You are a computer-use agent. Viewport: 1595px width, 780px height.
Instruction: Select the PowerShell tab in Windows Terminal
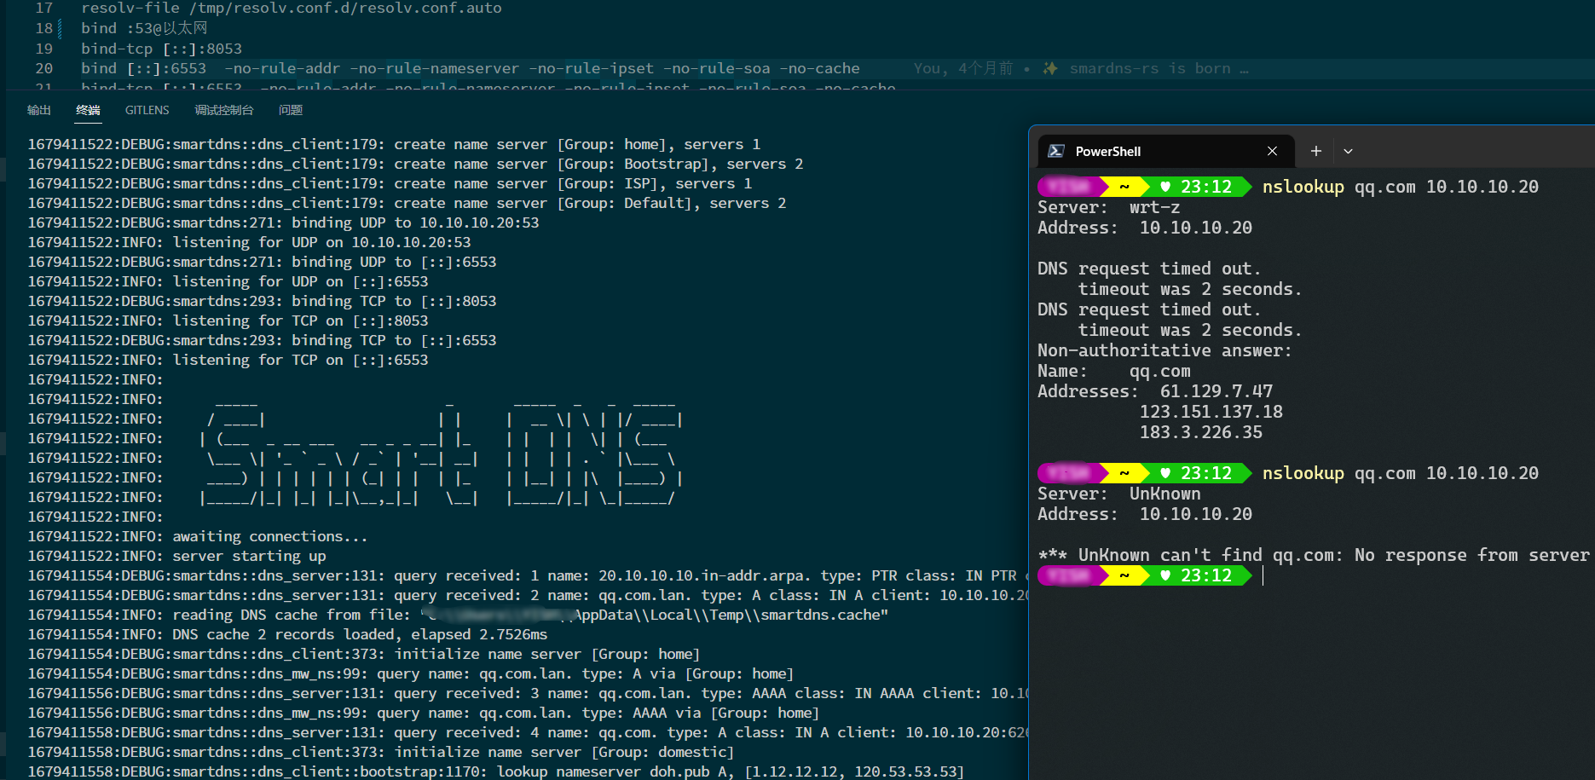pos(1166,151)
